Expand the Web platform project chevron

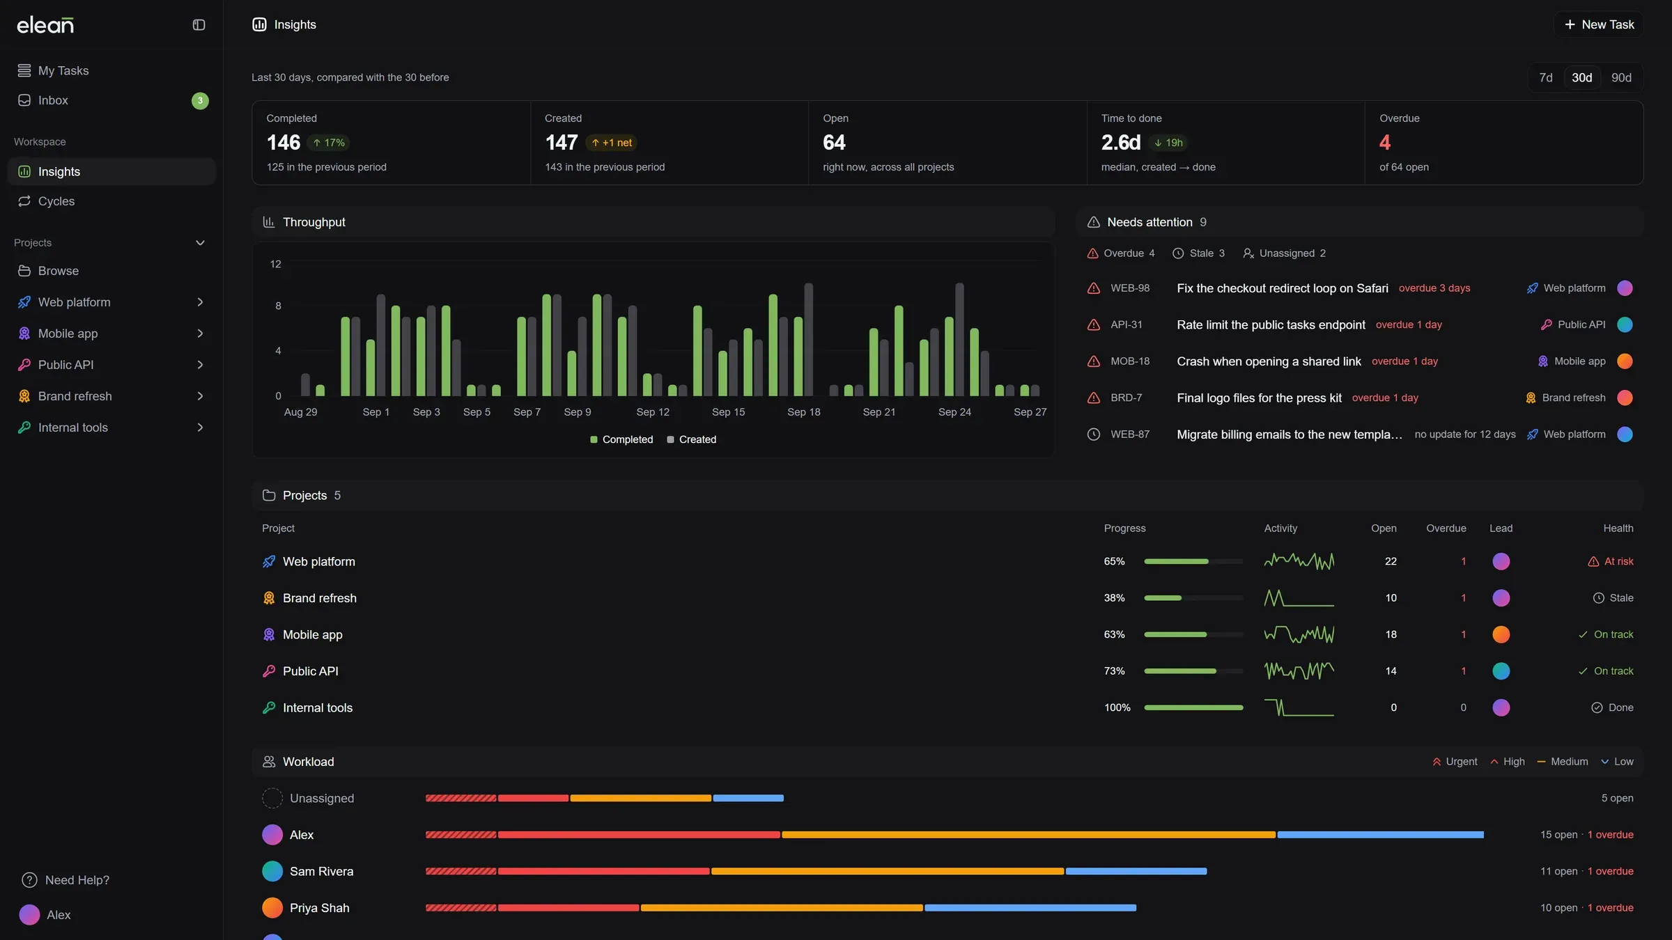coord(200,302)
